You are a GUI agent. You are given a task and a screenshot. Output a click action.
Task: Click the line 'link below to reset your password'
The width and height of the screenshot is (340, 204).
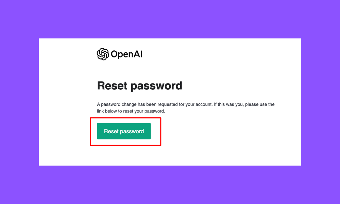pyautogui.click(x=131, y=111)
